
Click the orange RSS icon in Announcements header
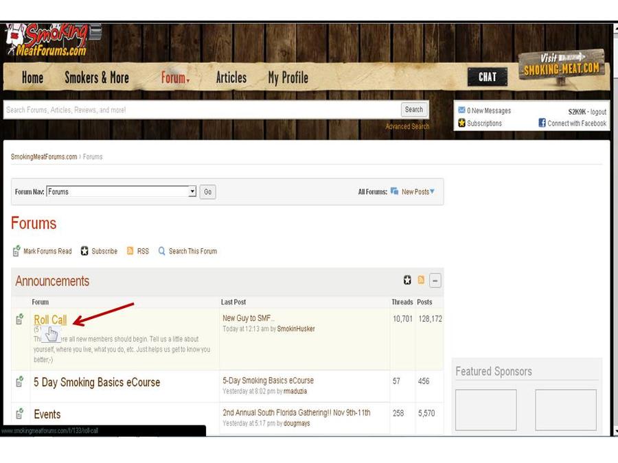421,280
